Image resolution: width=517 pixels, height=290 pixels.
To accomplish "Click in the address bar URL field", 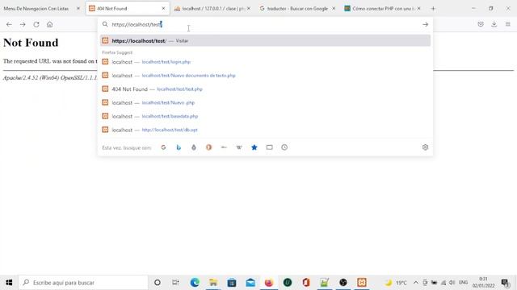I will coord(264,24).
